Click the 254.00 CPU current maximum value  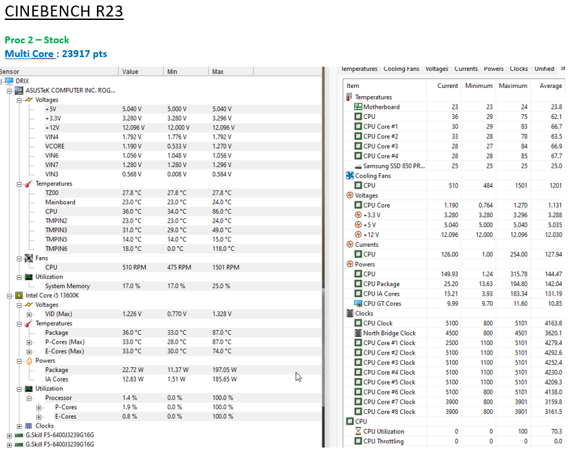(519, 254)
